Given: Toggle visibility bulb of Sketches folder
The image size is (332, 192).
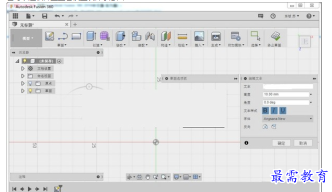Looking at the screenshot, I should 30,91.
